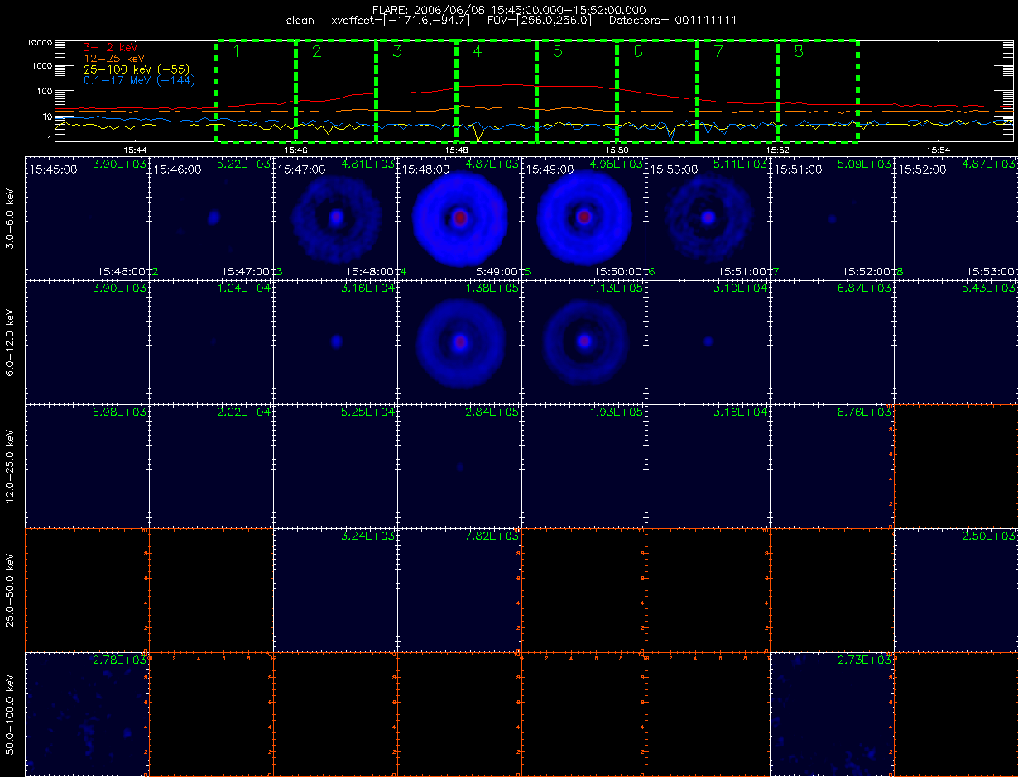Screen dimensions: 1018x777
Task: Click the '10000' y-axis label of light curve
Action: (x=38, y=41)
